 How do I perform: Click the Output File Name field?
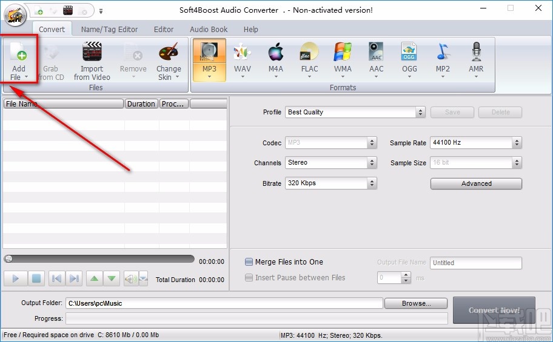pos(476,263)
